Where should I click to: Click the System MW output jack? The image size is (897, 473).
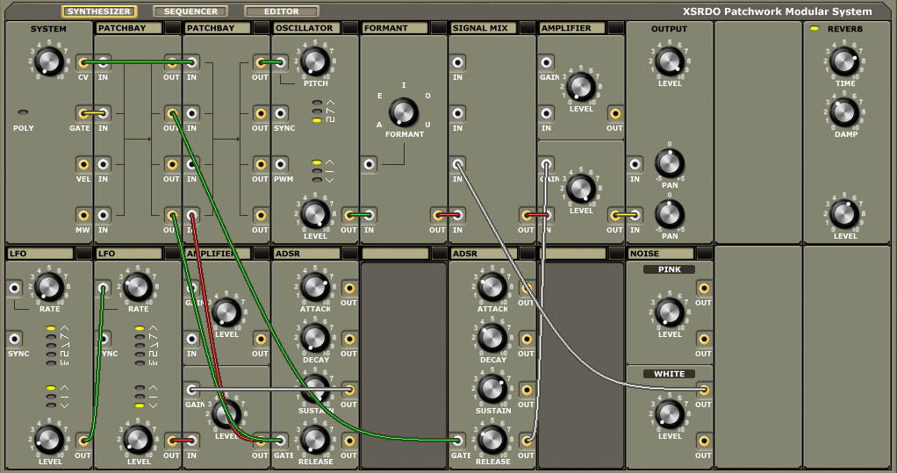(x=83, y=216)
